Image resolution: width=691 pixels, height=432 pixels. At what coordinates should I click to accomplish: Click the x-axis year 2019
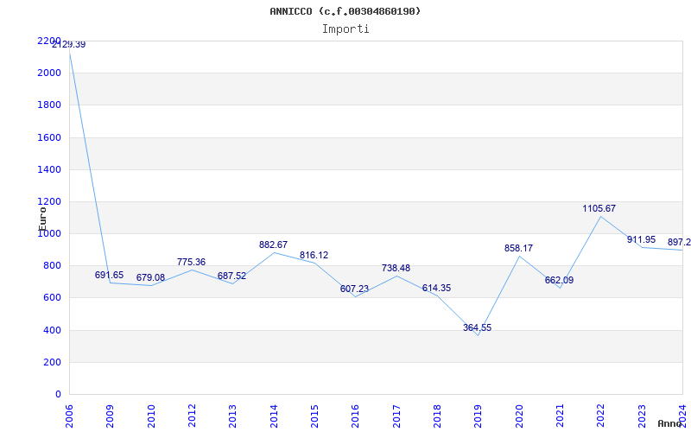479,416
